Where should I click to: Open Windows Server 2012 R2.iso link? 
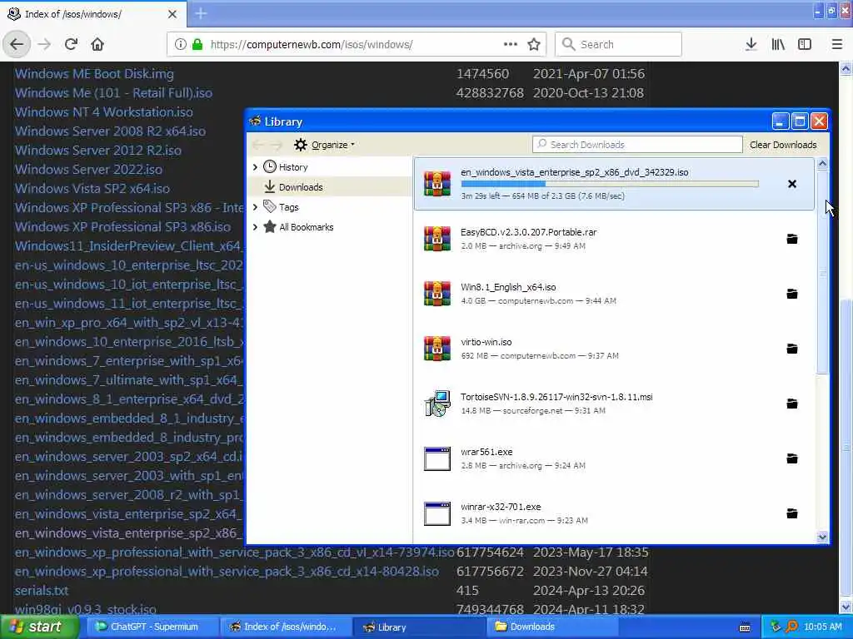(x=98, y=151)
